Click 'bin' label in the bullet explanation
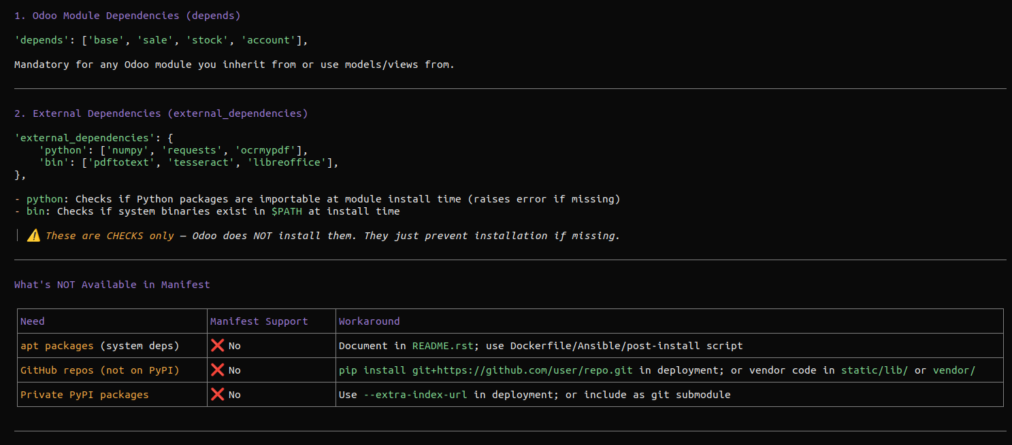The height and width of the screenshot is (445, 1012). click(x=35, y=211)
